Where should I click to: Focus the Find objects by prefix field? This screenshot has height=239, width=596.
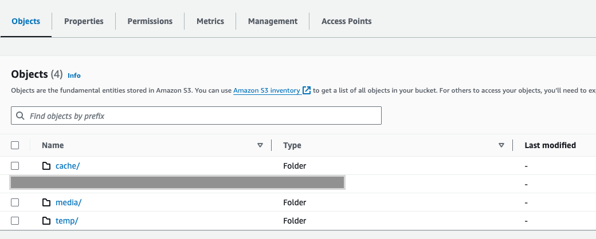[201, 116]
